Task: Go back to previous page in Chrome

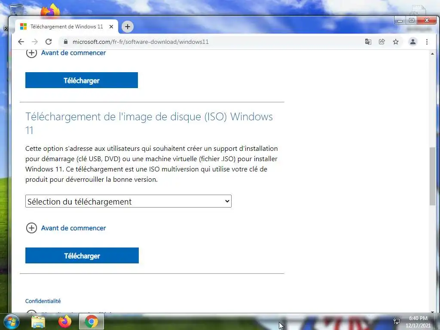Action: pos(21,42)
